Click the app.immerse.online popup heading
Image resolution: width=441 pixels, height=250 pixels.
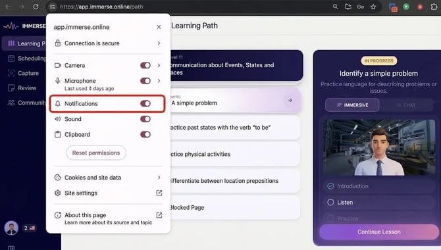click(x=82, y=27)
